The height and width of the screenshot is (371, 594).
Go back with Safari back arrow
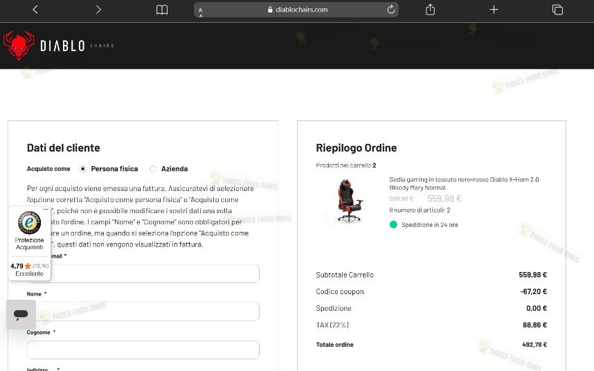click(35, 10)
